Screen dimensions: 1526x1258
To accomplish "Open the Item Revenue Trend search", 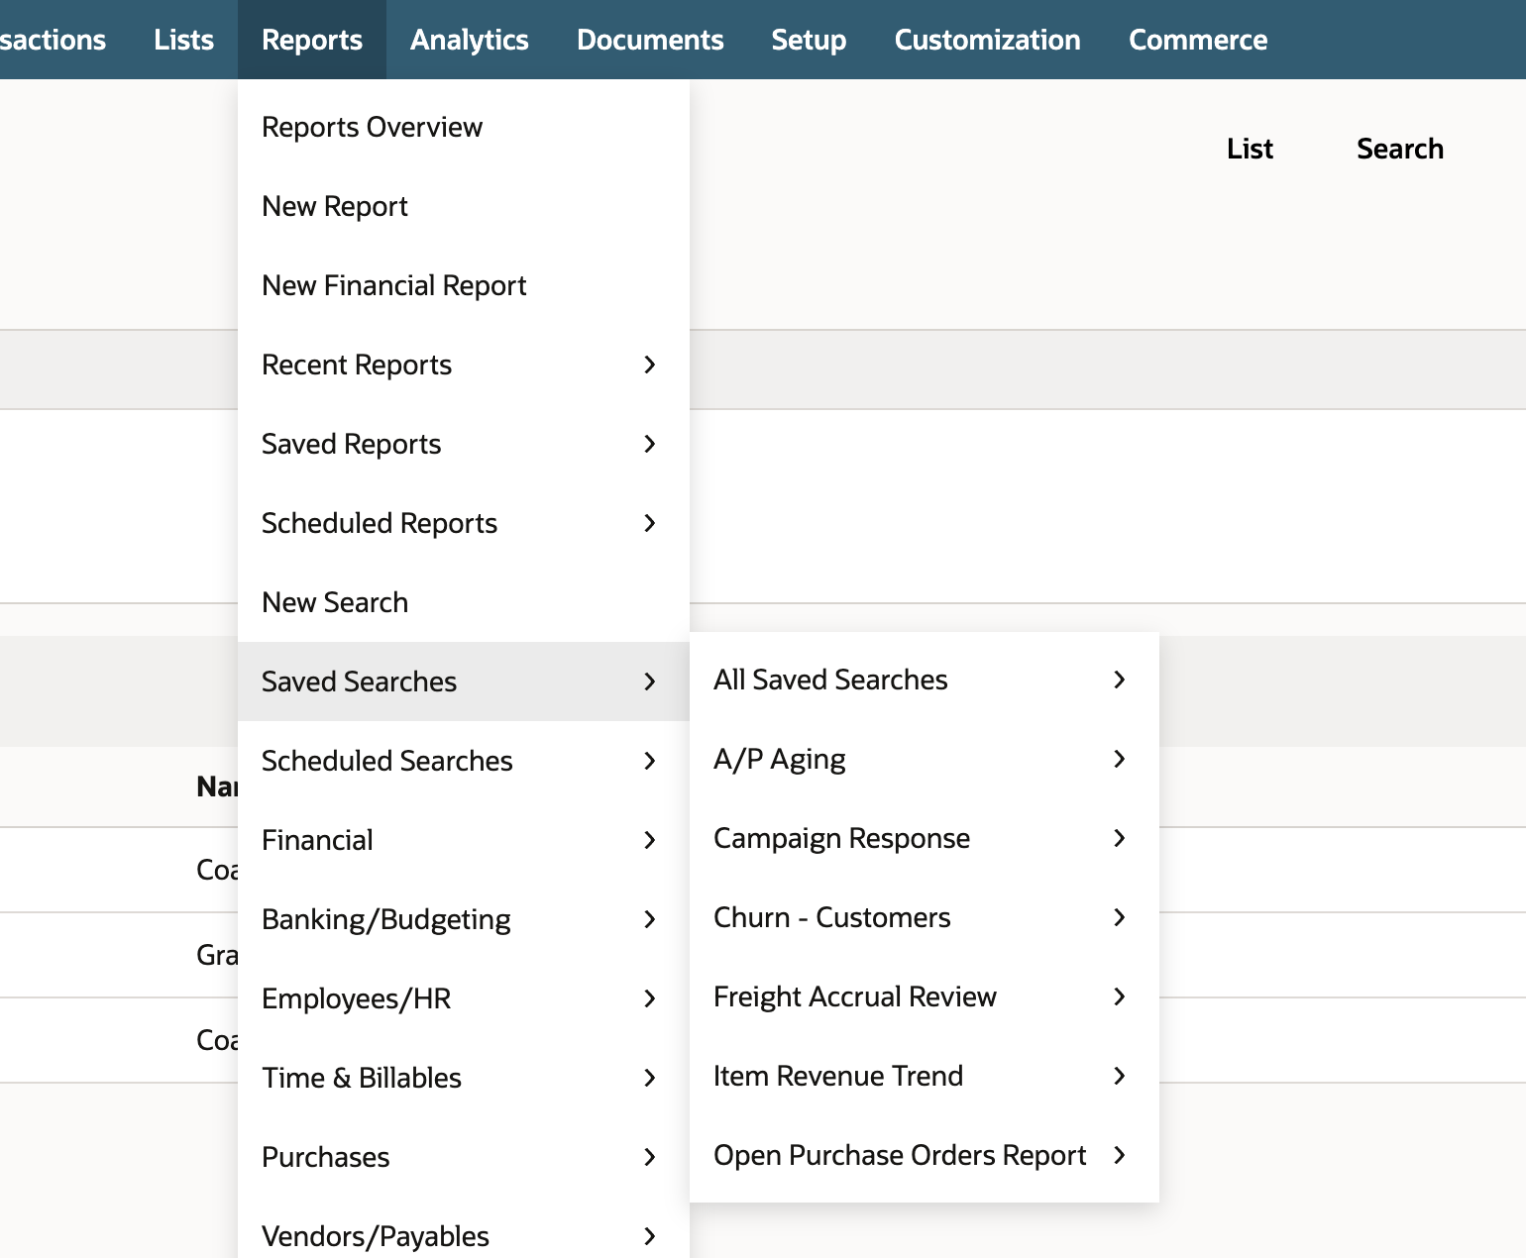I will (x=925, y=1076).
